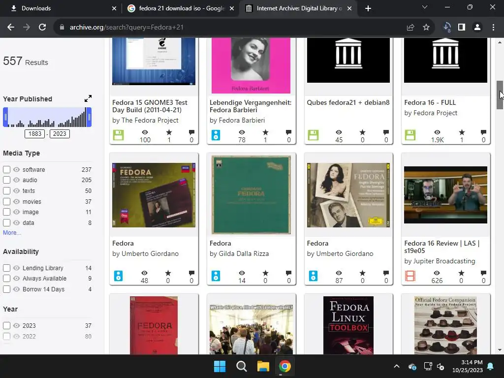Click software icon on Qubes fedora21 card

pyautogui.click(x=313, y=135)
